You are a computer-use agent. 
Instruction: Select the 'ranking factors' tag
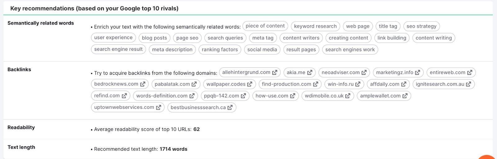[220, 49]
